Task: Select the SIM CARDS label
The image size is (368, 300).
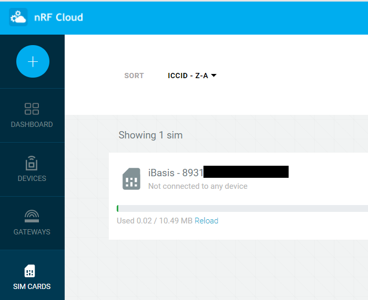Action: (32, 286)
